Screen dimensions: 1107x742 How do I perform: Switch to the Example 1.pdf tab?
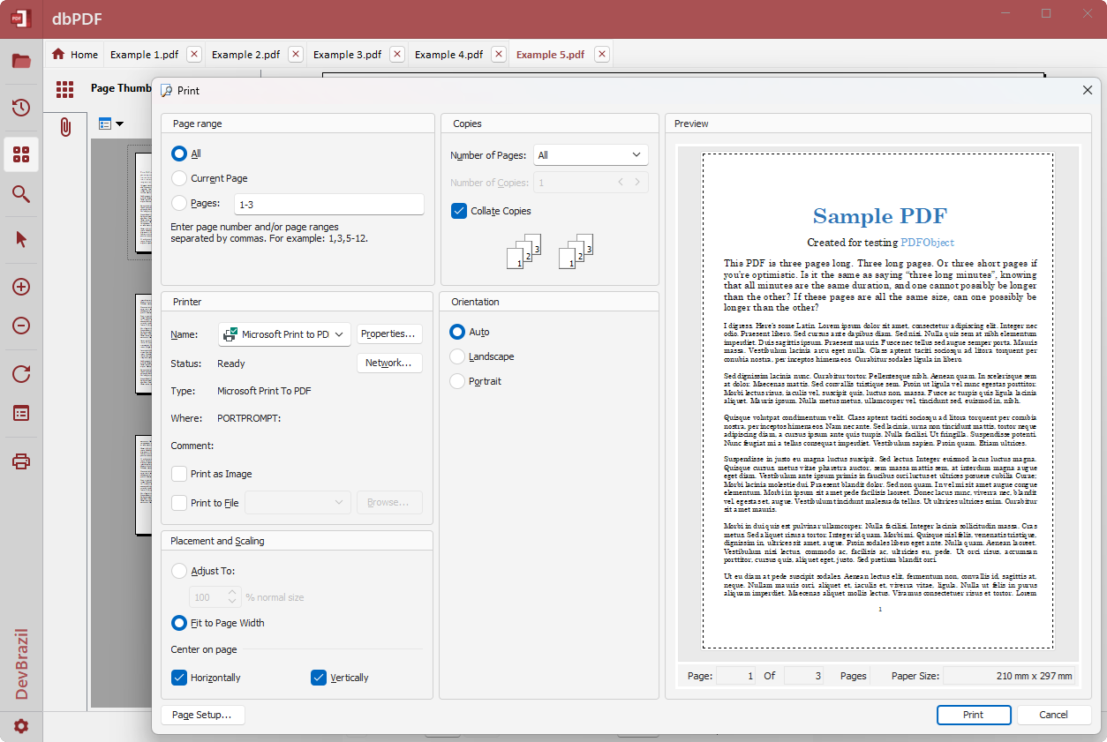(144, 54)
